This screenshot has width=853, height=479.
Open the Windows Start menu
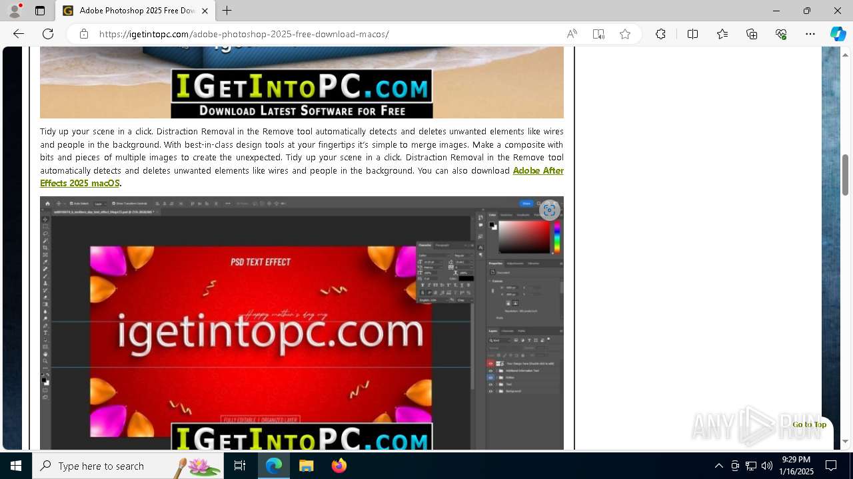[x=16, y=466]
